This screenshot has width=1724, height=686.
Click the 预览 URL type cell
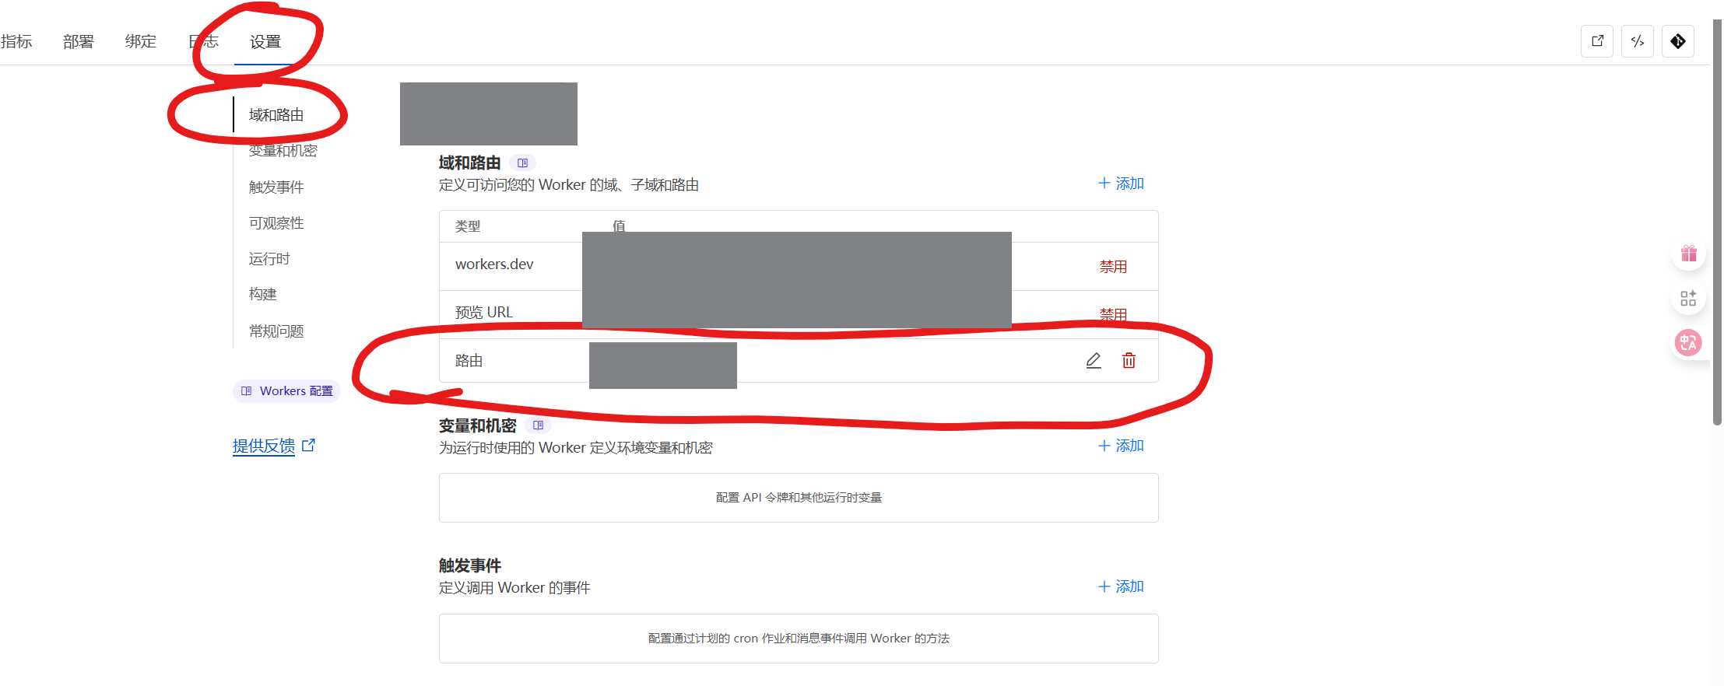tap(484, 313)
